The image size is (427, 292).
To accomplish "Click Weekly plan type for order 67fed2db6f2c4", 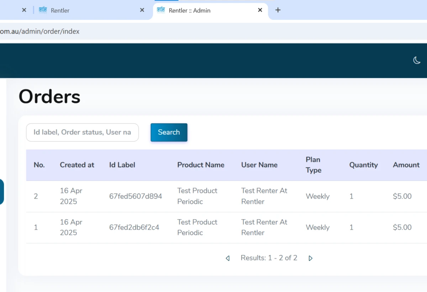I will point(318,227).
